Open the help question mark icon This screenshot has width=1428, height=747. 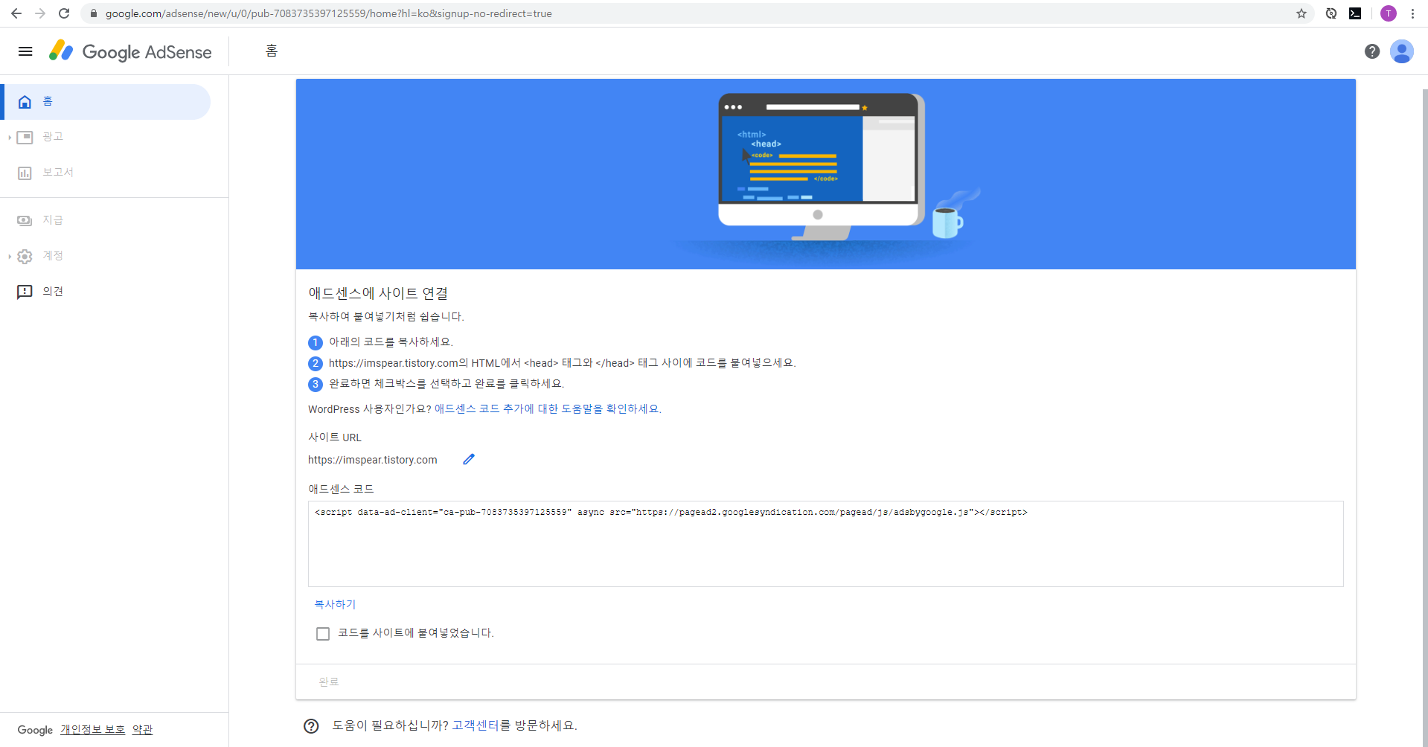1372,51
